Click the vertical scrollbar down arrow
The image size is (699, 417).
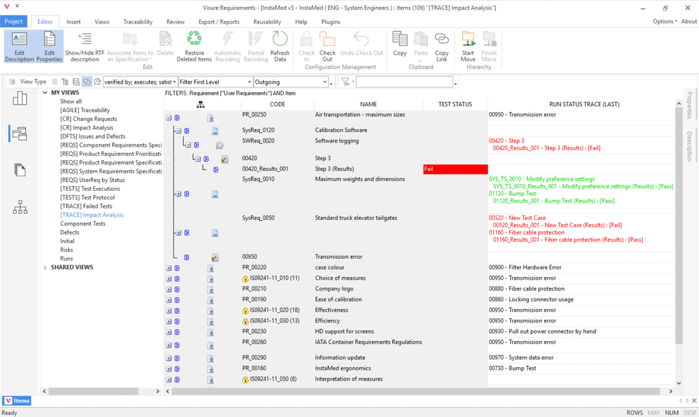(679, 383)
